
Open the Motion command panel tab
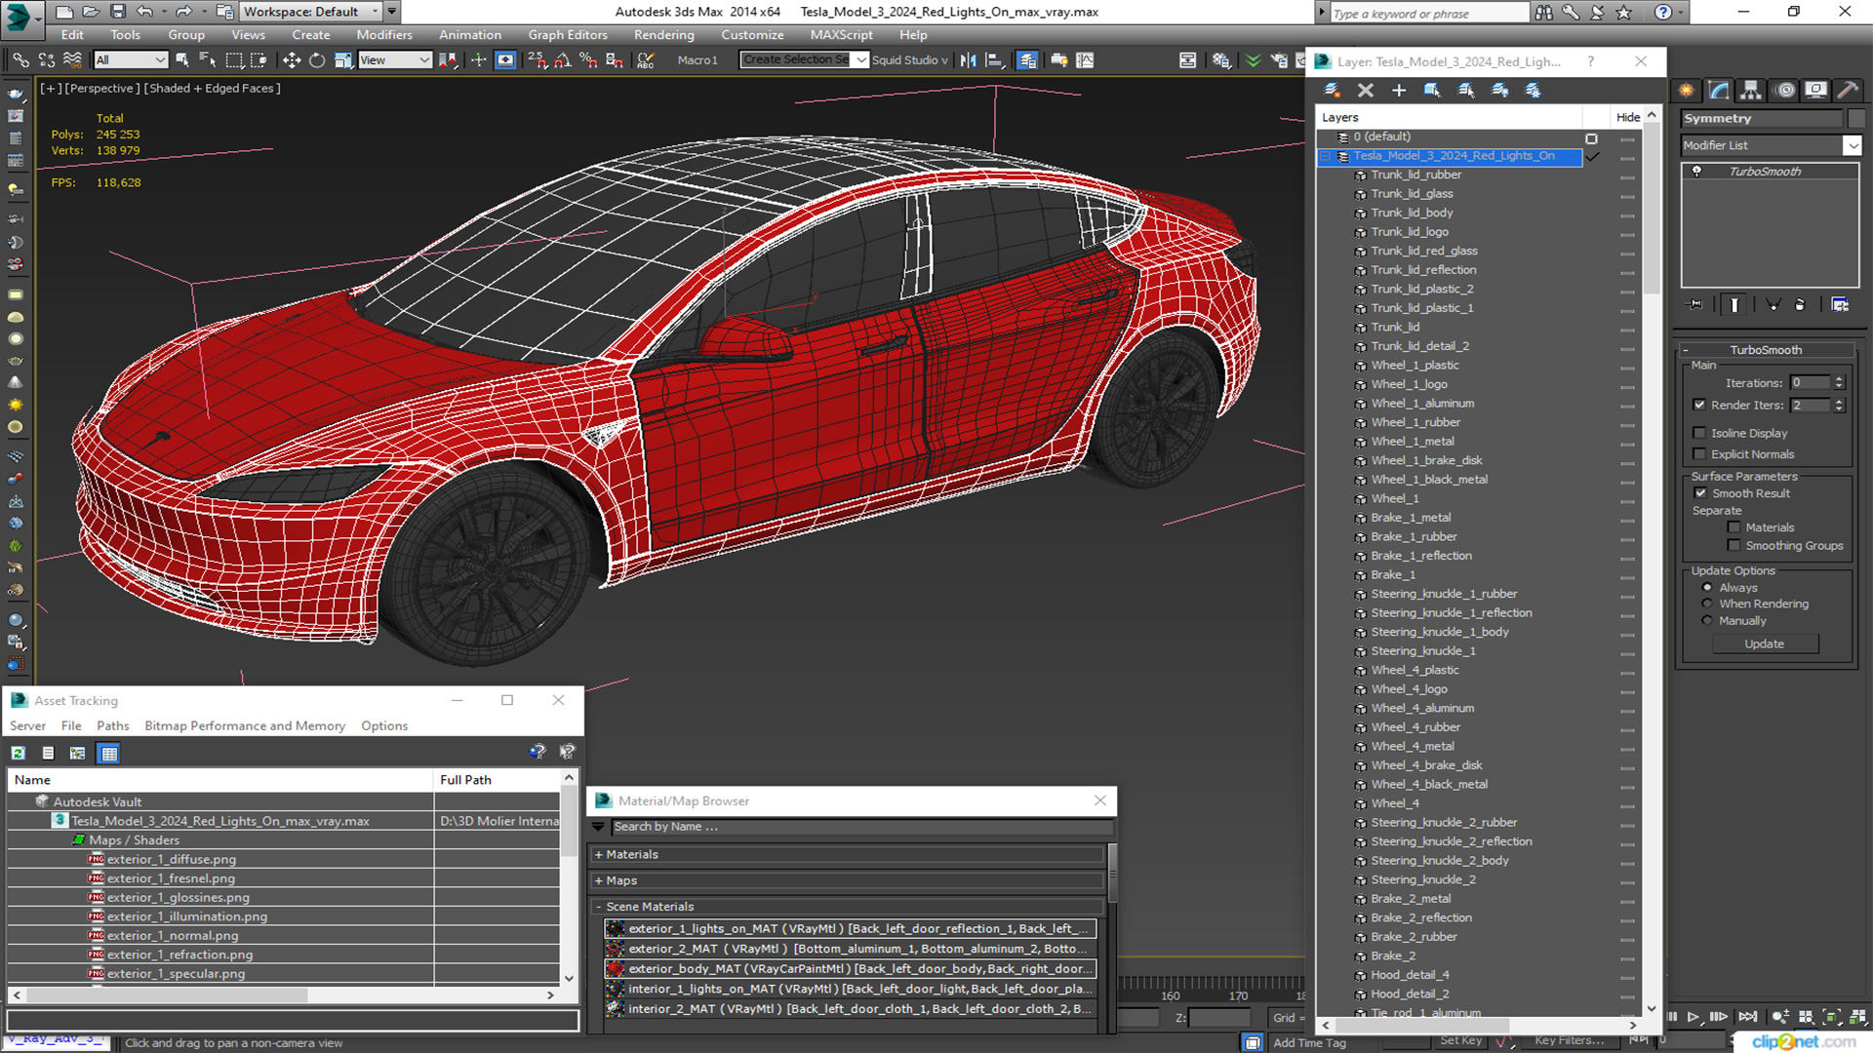pos(1785,90)
